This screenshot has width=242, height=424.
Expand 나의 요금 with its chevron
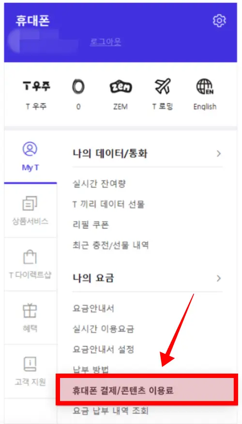coord(218,278)
